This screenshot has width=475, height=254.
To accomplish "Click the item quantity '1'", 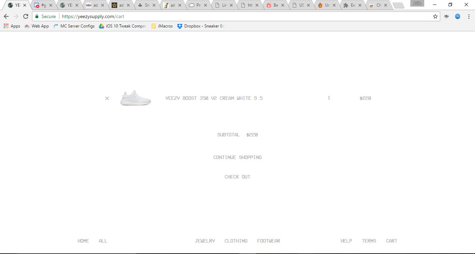I will tap(329, 98).
